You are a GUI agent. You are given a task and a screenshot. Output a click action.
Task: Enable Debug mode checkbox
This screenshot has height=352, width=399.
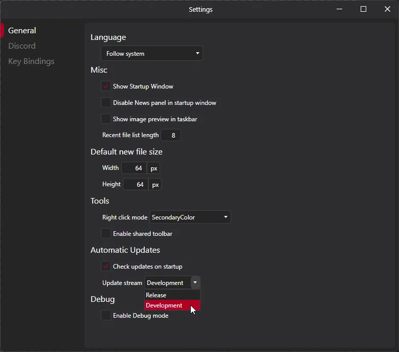[x=106, y=316]
